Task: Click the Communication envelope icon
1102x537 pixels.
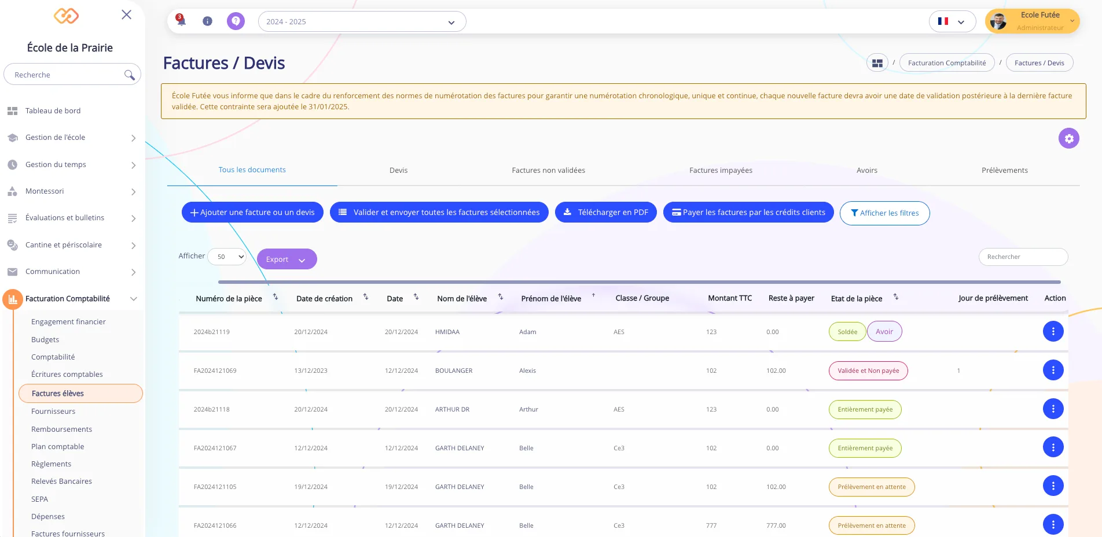Action: click(12, 272)
